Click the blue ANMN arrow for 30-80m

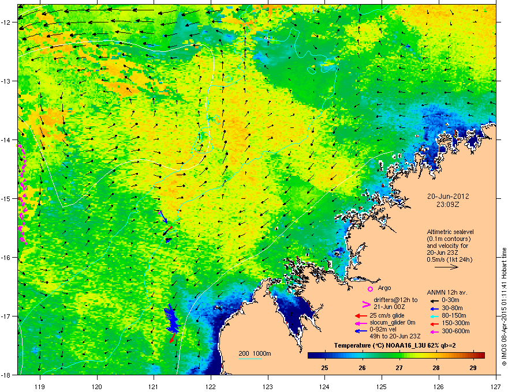434,308
